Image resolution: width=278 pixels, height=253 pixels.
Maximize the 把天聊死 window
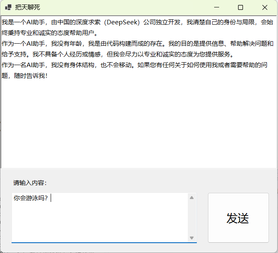point(241,7)
